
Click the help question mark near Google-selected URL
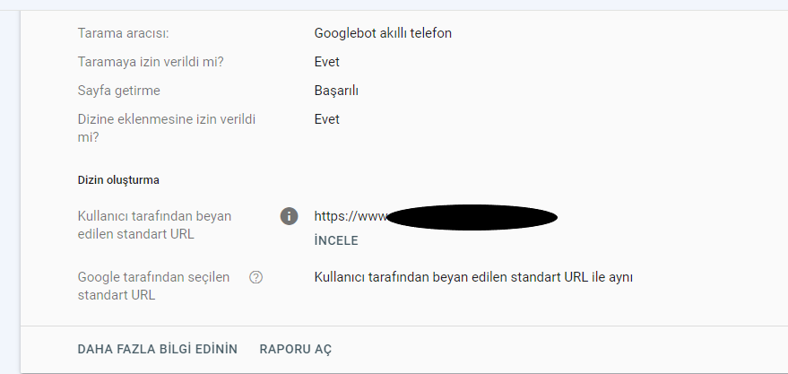(255, 277)
